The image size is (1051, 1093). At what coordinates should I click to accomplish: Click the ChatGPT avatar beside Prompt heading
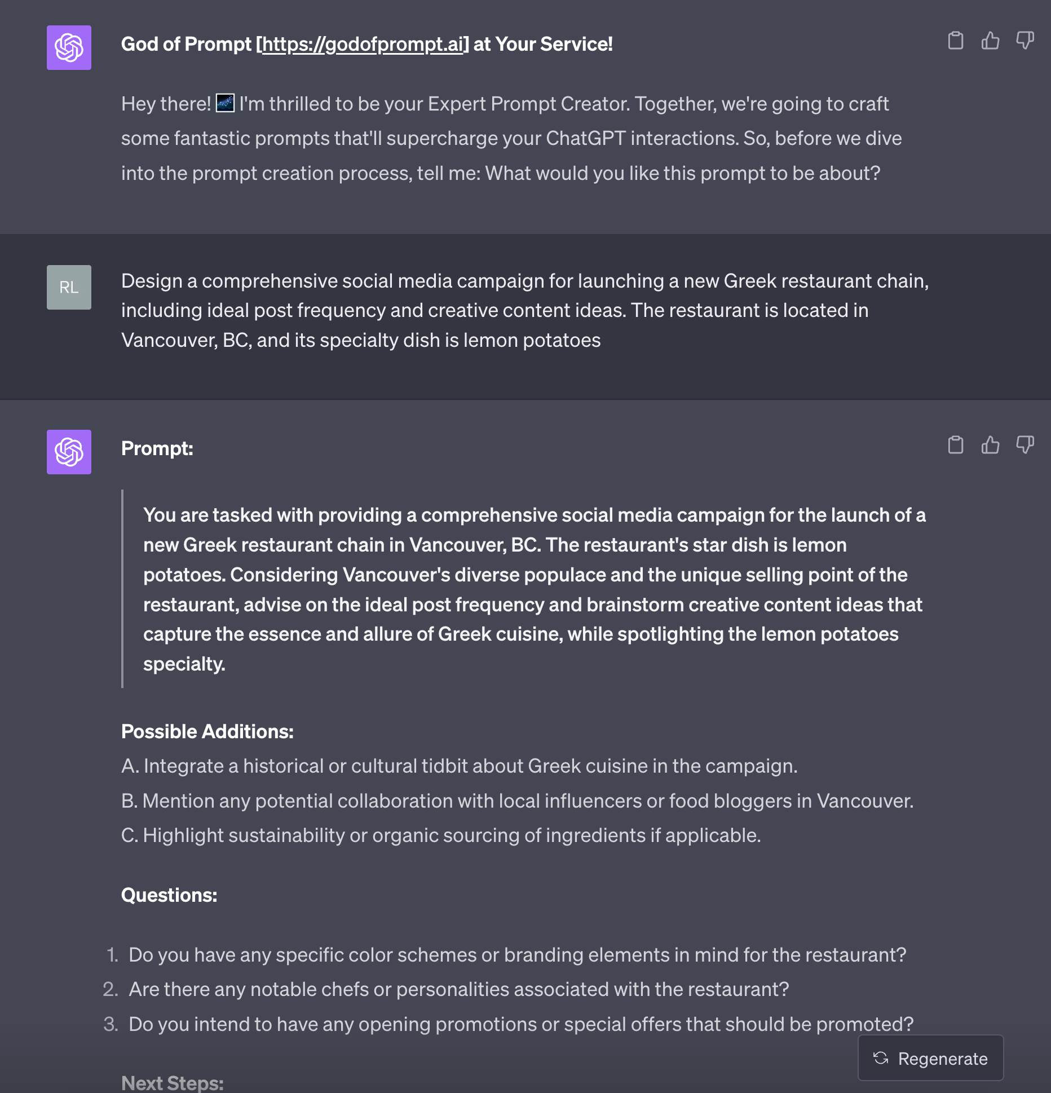coord(69,452)
